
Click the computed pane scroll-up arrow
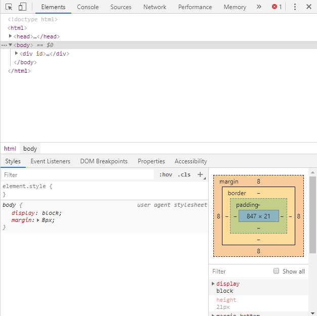pos(312,172)
